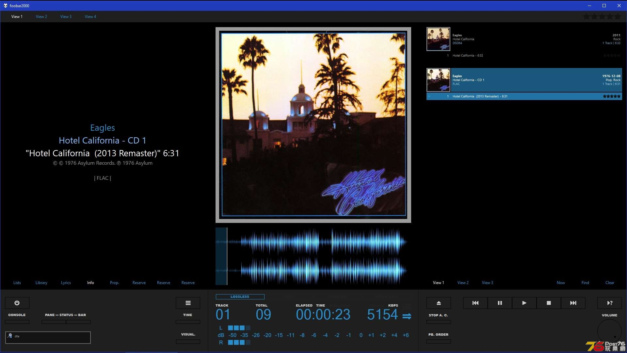Viewport: 627px width, 353px height.
Task: Click the star rating on the 2013 Remaster row
Action: [x=612, y=96]
